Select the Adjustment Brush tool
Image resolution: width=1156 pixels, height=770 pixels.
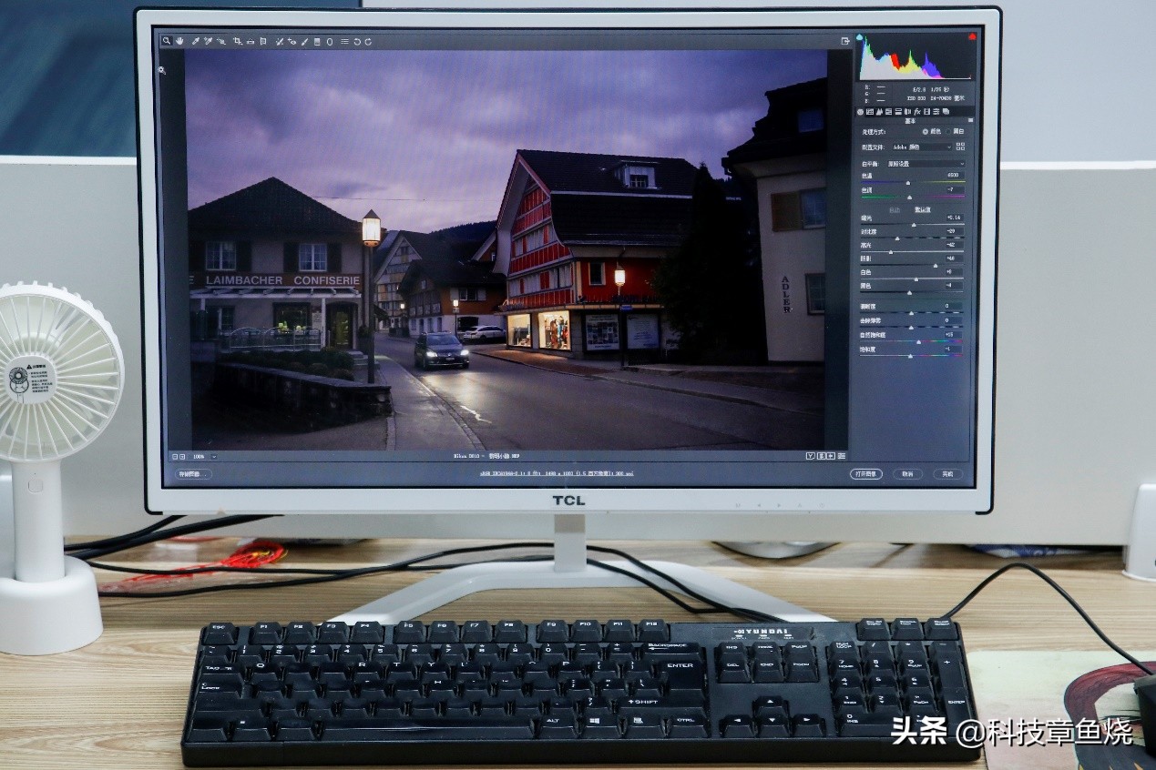pyautogui.click(x=304, y=41)
